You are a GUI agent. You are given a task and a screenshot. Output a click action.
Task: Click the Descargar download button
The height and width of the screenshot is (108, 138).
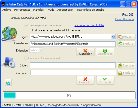[x=105, y=52]
